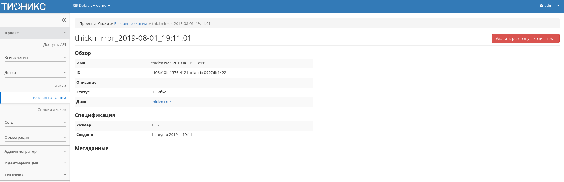The width and height of the screenshot is (564, 182).
Task: Expand the Оркестрация menu group
Action: 35,138
